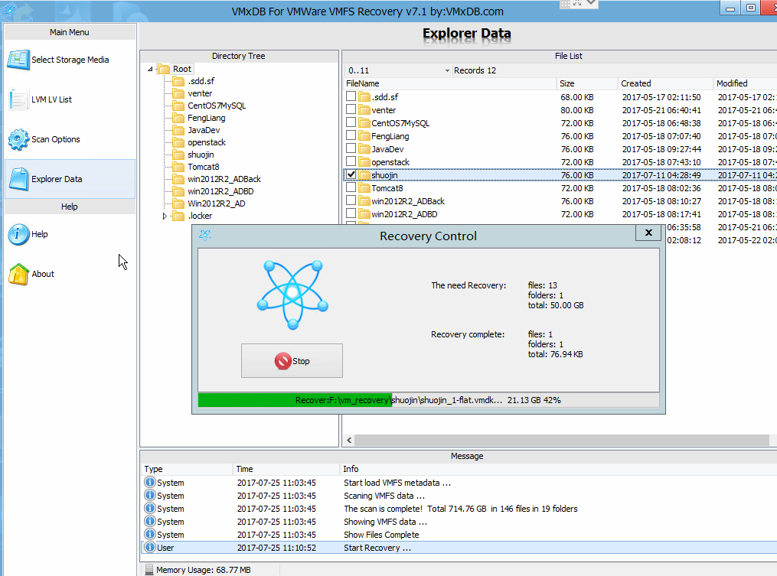Click the Recovery Control dialog title icon
This screenshot has height=576, width=777.
tap(205, 235)
